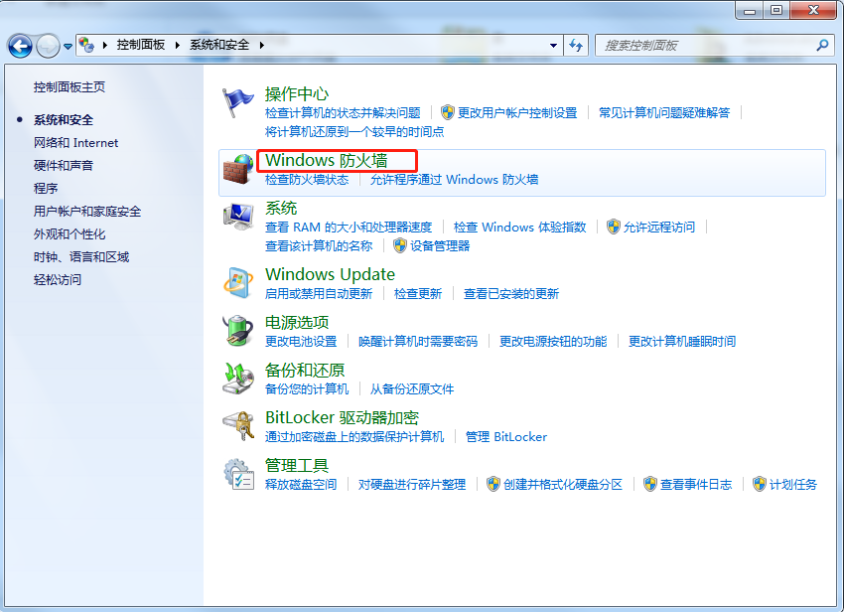Click shield icon beside 查看事件日志
This screenshot has width=844, height=612.
pos(650,484)
